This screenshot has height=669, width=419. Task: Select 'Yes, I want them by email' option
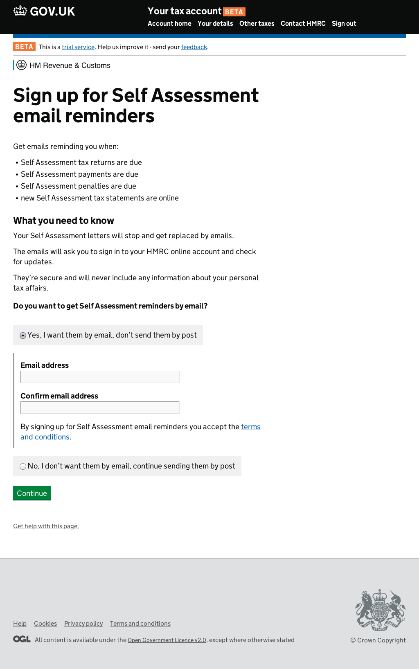point(23,336)
